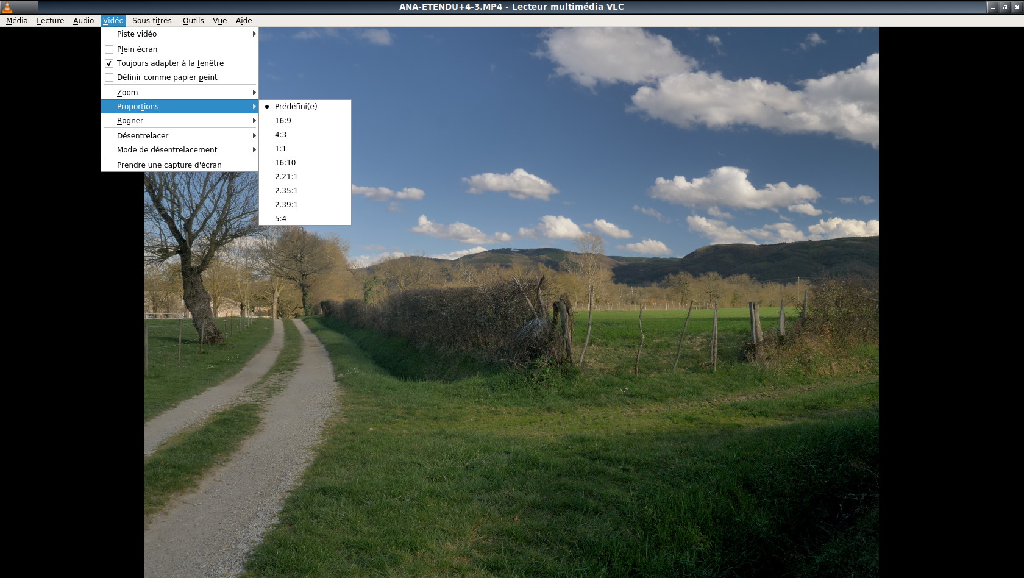
Task: Set proportions to 4:3
Action: pyautogui.click(x=280, y=135)
